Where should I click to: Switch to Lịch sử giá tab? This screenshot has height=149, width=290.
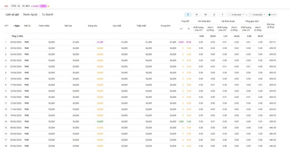coord(12,14)
